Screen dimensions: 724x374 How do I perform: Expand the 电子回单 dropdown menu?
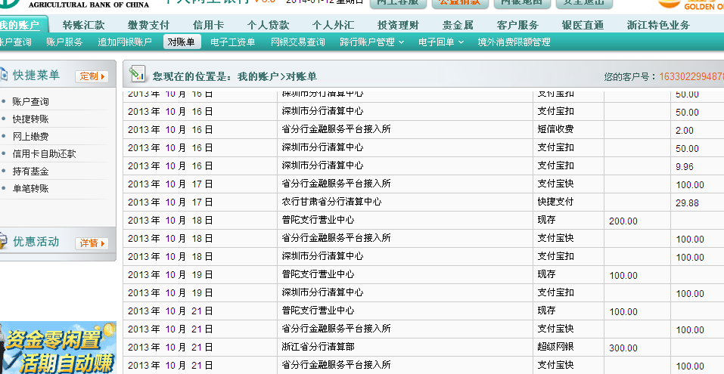tap(441, 42)
